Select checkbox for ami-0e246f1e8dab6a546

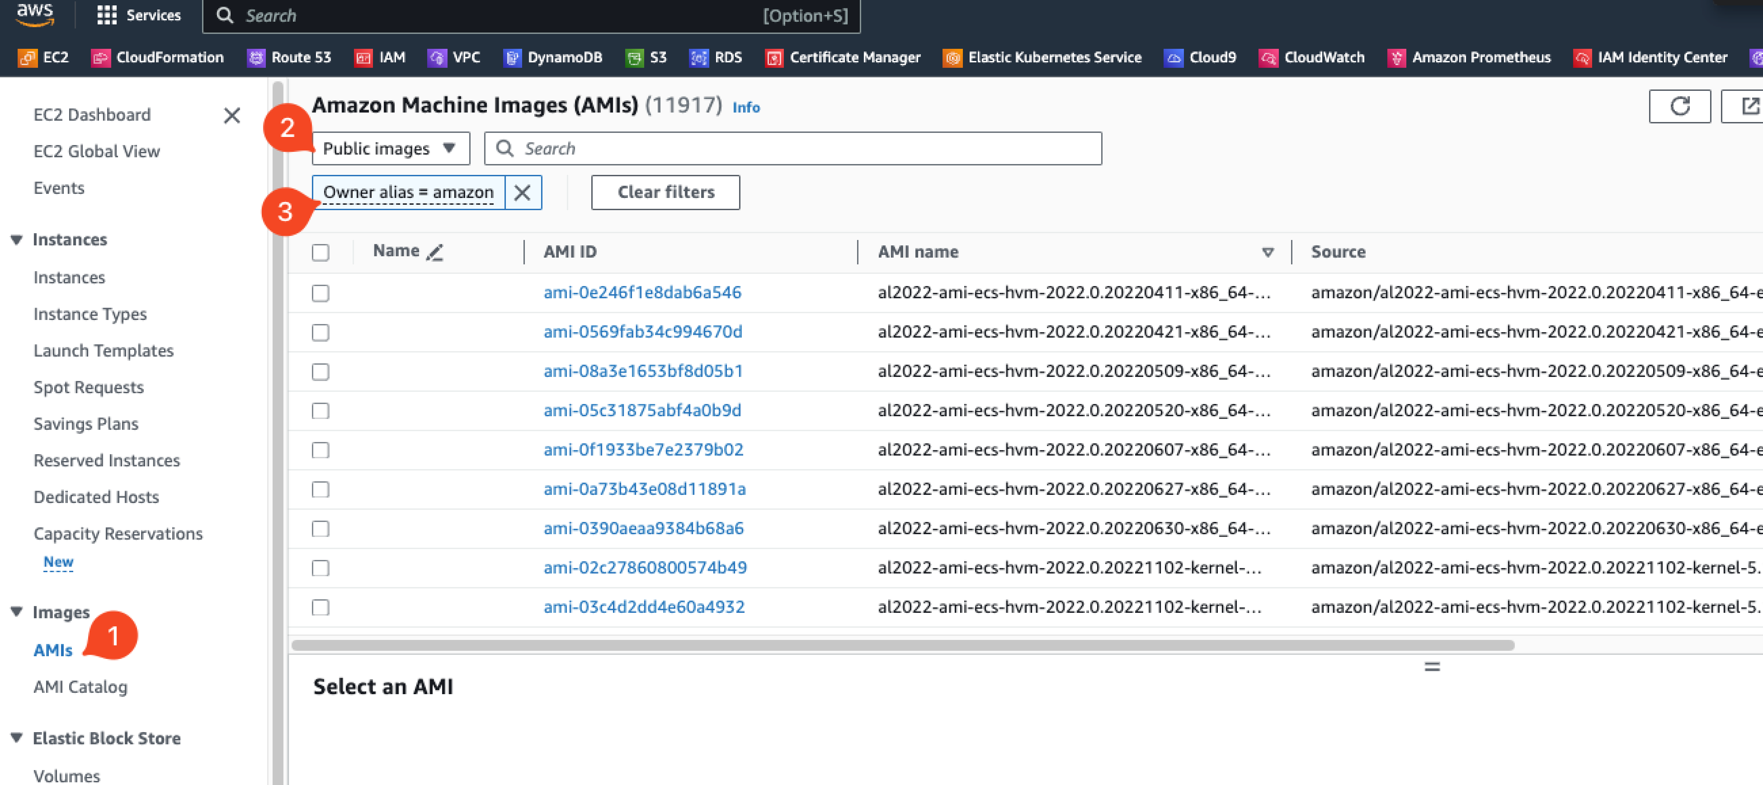pos(320,293)
